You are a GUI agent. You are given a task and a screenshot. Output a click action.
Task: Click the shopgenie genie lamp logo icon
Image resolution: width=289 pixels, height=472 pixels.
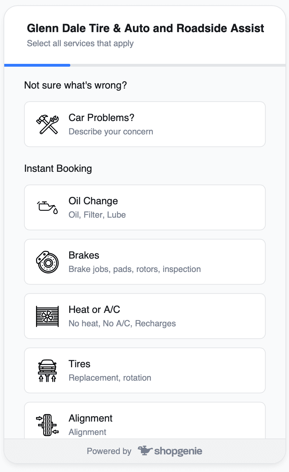(145, 450)
